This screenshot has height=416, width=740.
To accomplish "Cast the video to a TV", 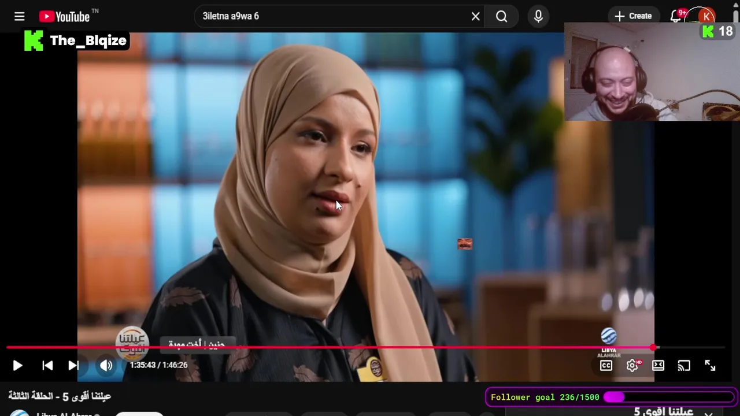I will (x=684, y=365).
